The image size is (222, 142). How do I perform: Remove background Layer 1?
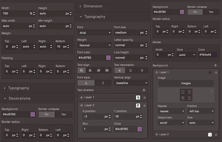coord(216,73)
